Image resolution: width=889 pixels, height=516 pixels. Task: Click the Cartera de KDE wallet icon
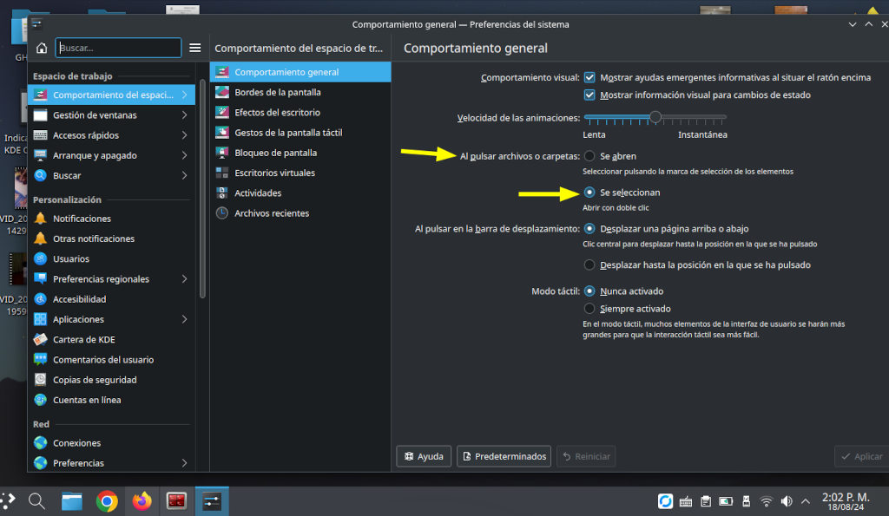[40, 339]
